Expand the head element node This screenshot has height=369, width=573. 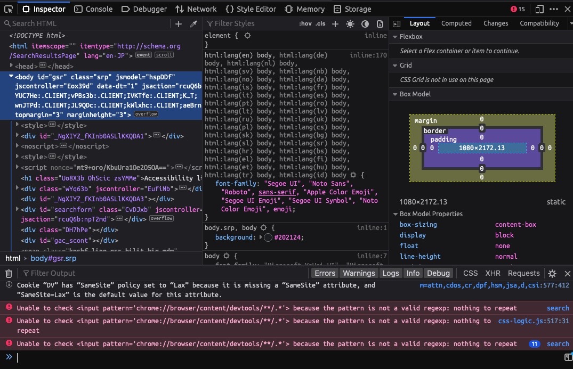pos(11,65)
